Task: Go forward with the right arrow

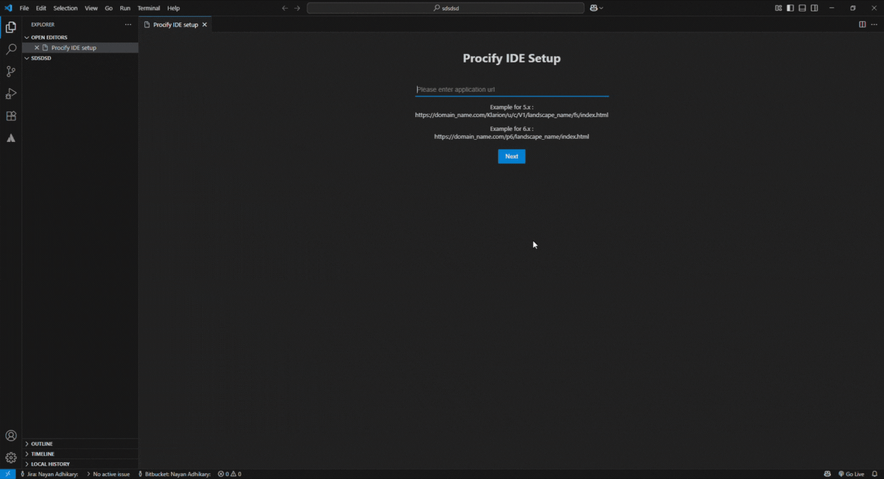Action: tap(297, 8)
